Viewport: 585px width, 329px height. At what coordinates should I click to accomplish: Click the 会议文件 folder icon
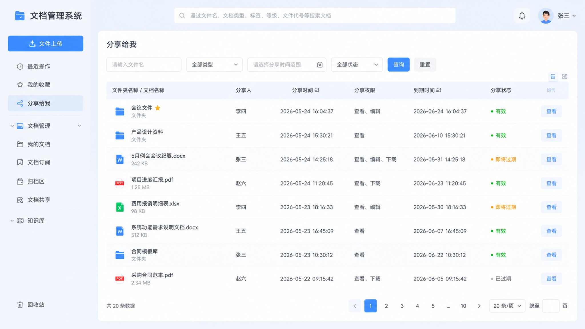(x=120, y=111)
